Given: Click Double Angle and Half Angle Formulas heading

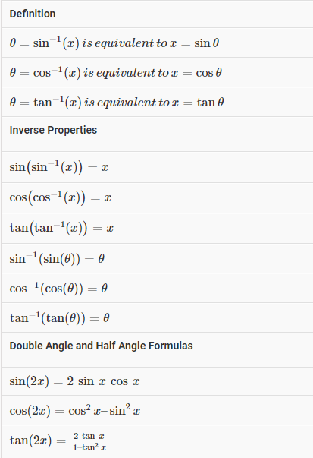Looking at the screenshot, I should 101,346.
